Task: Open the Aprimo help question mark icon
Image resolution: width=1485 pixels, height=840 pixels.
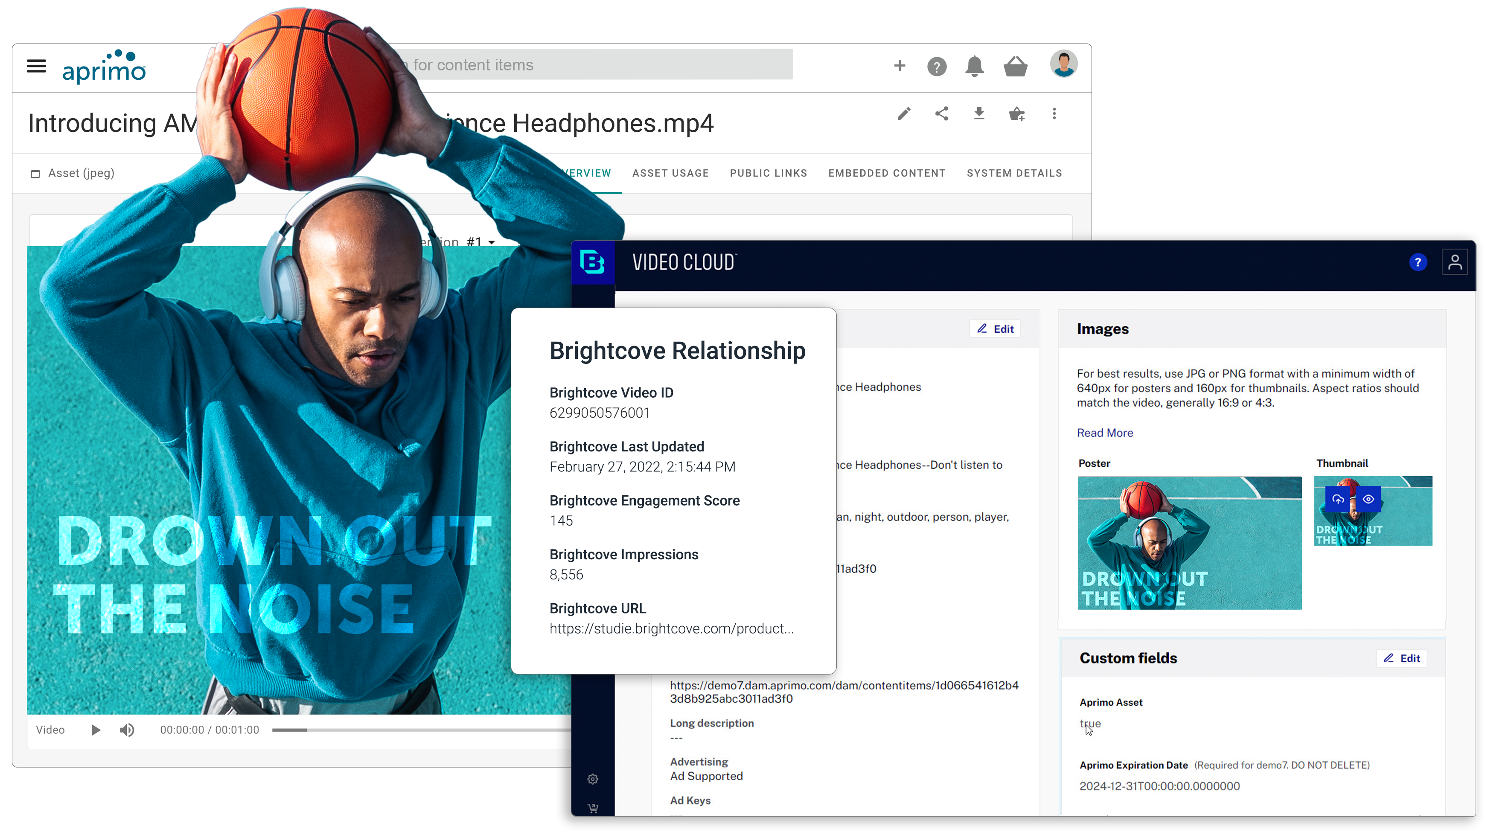Action: 936,67
